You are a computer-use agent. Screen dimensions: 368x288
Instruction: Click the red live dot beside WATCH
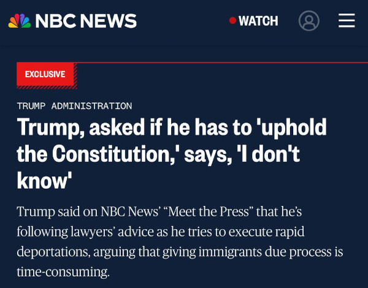coord(232,21)
